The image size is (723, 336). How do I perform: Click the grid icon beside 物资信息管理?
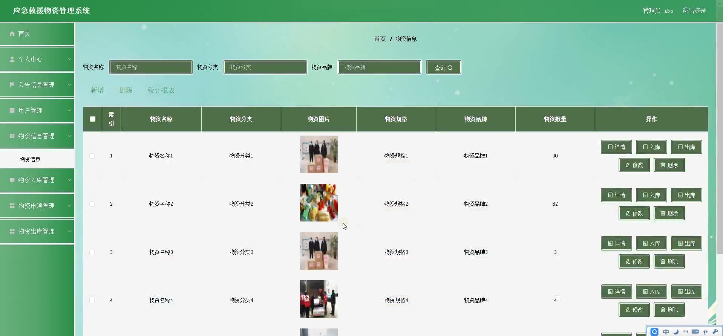click(12, 136)
